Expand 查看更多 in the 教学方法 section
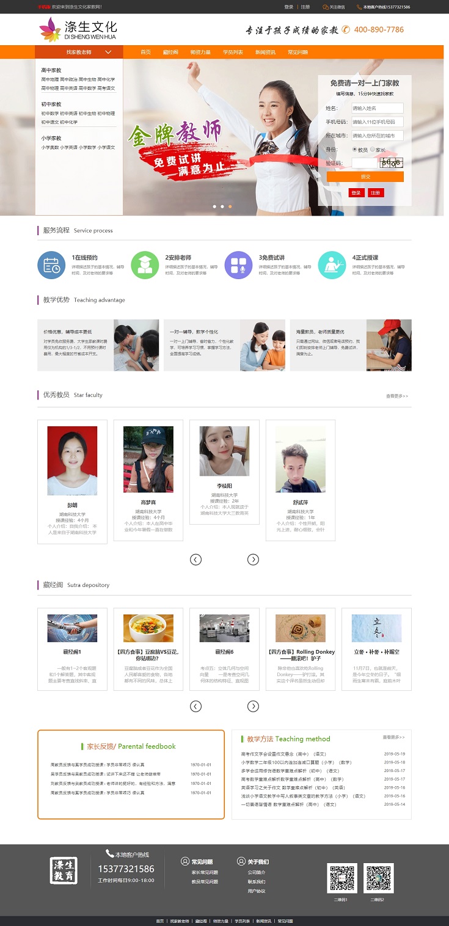Screen dimensions: 449x926 393,737
